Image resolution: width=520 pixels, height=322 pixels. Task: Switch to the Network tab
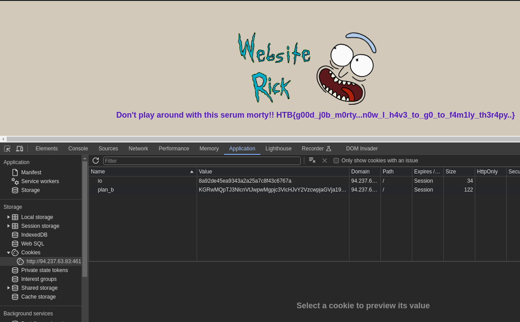138,149
